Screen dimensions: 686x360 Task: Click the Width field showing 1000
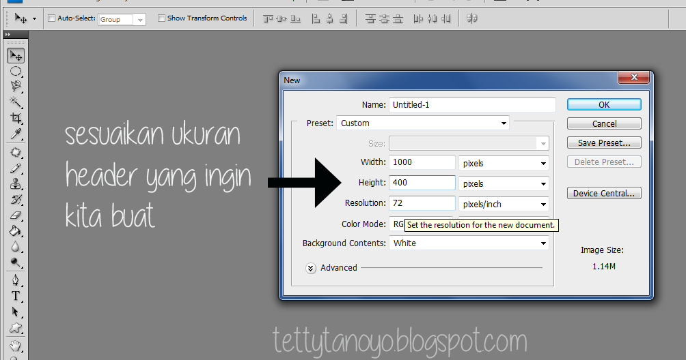422,162
